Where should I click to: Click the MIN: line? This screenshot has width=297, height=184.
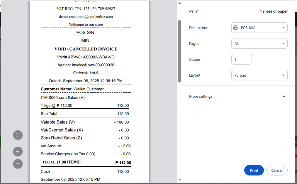coord(86,40)
